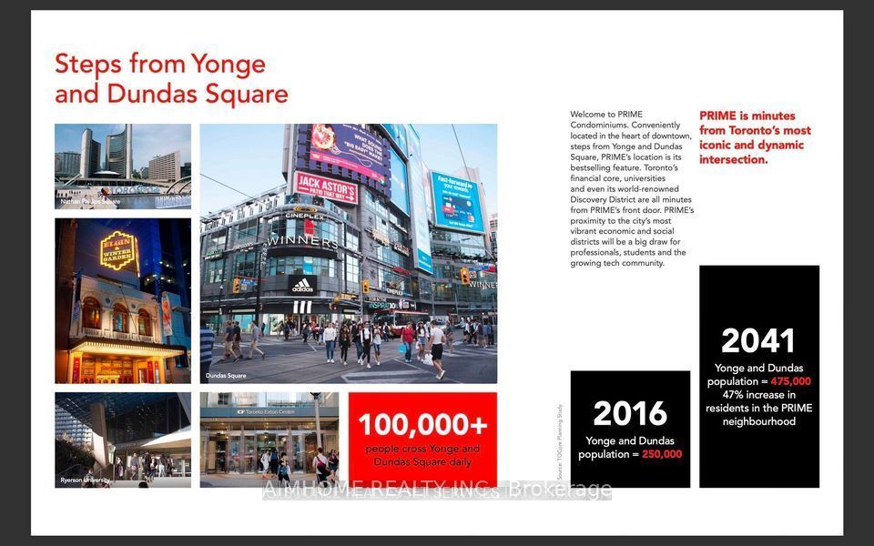Click the 'Dundas Square' photo caption
This screenshot has height=546, width=874.
[226, 376]
